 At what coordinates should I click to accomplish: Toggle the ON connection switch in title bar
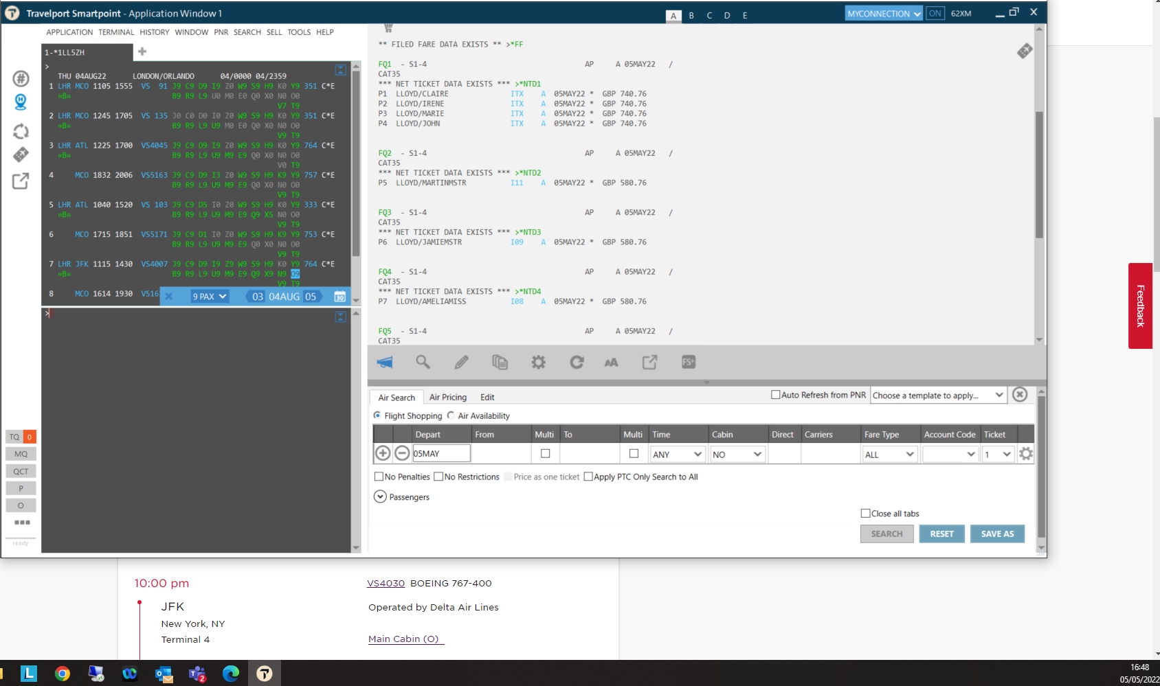935,13
